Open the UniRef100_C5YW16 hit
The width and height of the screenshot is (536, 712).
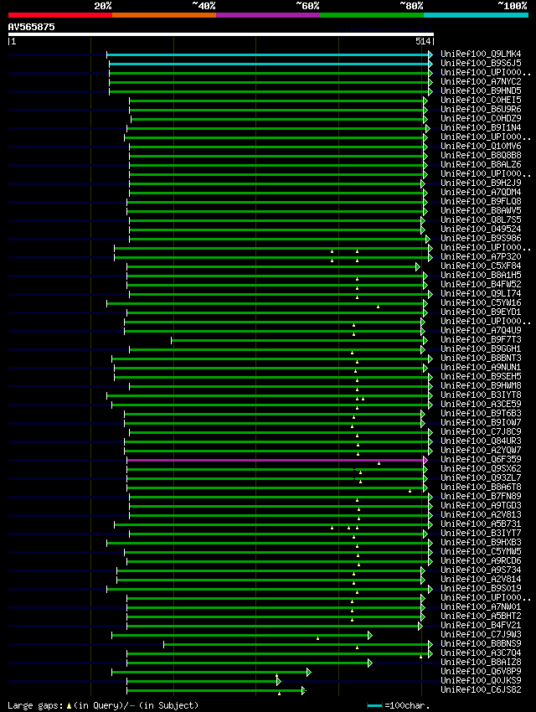point(481,303)
